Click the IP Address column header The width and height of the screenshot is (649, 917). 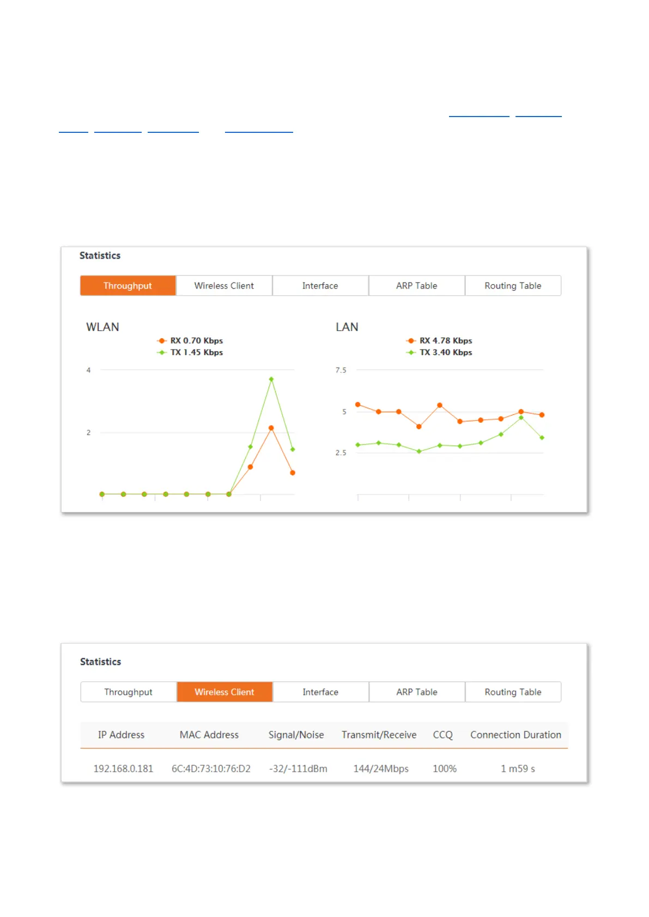(x=122, y=735)
